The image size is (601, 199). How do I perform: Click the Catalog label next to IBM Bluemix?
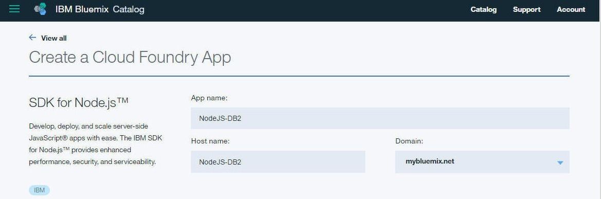[129, 9]
